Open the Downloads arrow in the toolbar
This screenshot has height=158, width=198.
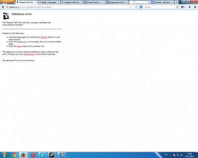click(x=190, y=7)
